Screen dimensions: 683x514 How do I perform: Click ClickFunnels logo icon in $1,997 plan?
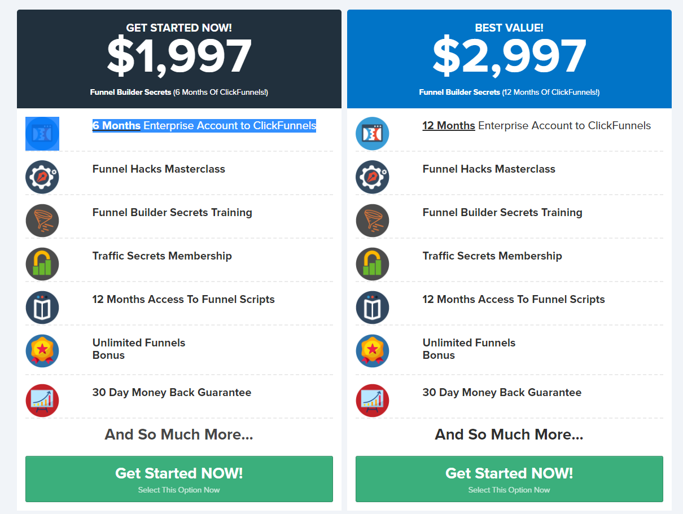[x=42, y=134]
